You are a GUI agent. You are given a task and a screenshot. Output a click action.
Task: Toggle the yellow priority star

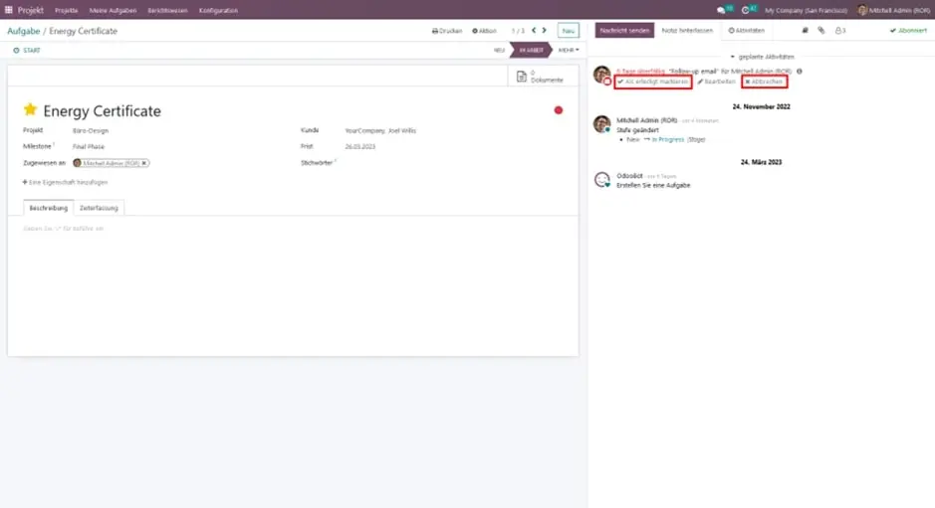click(30, 110)
